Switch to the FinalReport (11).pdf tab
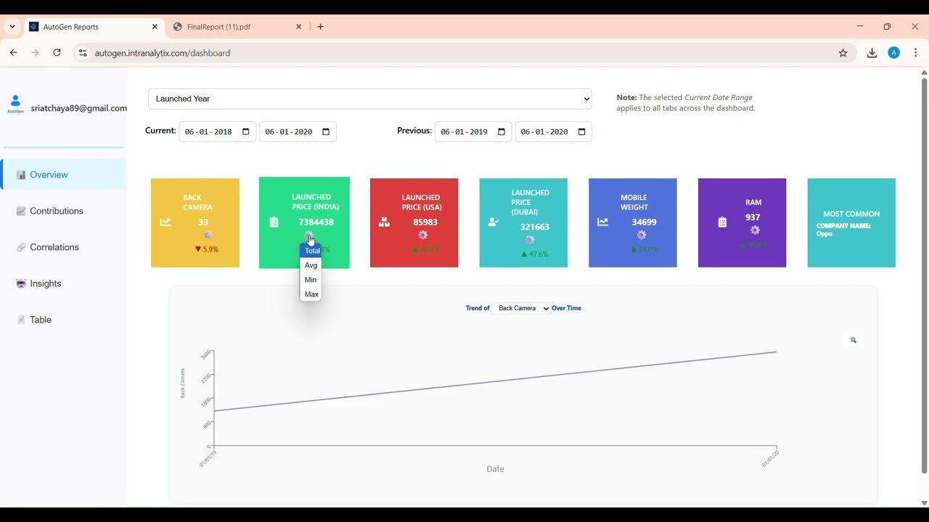 point(238,27)
